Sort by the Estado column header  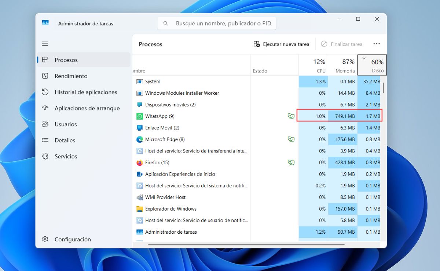[274, 65]
